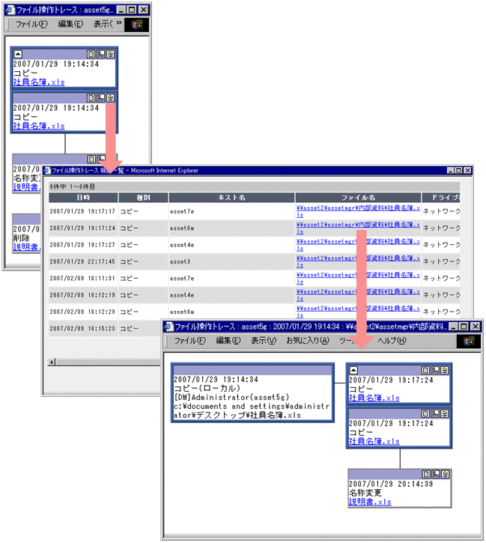This screenshot has width=486, height=543.
Task: Expand the » menu overflow chevron
Action: [119, 23]
